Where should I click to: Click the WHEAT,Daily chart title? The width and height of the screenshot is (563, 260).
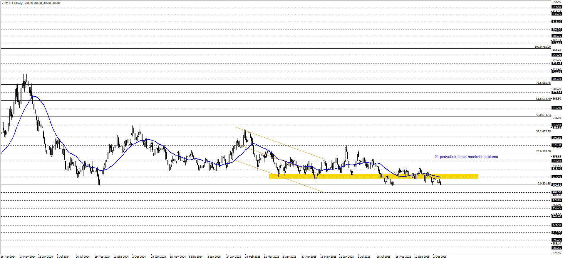coord(14,3)
